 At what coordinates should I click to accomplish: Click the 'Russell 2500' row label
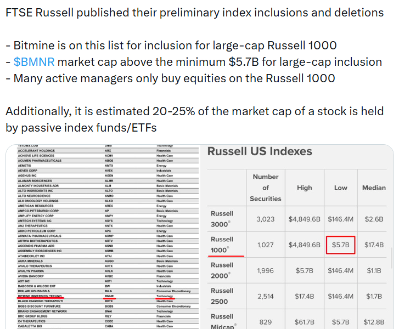tap(222, 296)
